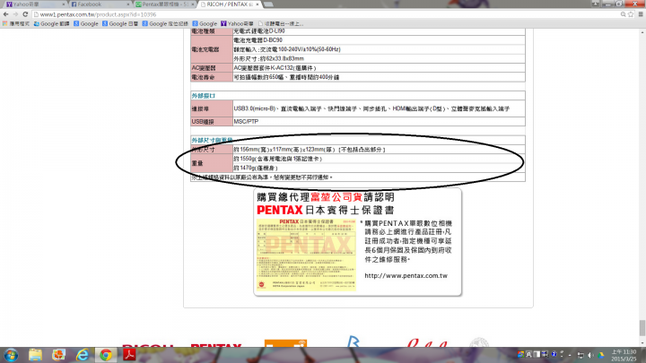Viewport: 646px width, 363px height.
Task: Click the 約156mm dimensions value row
Action: click(x=379, y=150)
